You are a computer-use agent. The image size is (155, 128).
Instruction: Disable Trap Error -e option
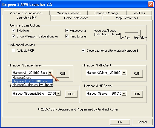point(67,36)
